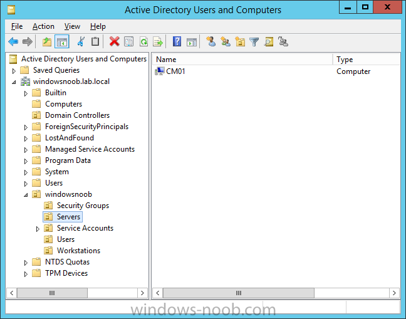This screenshot has width=406, height=319.
Task: Click tree pane scroll left arrow
Action: coord(12,293)
